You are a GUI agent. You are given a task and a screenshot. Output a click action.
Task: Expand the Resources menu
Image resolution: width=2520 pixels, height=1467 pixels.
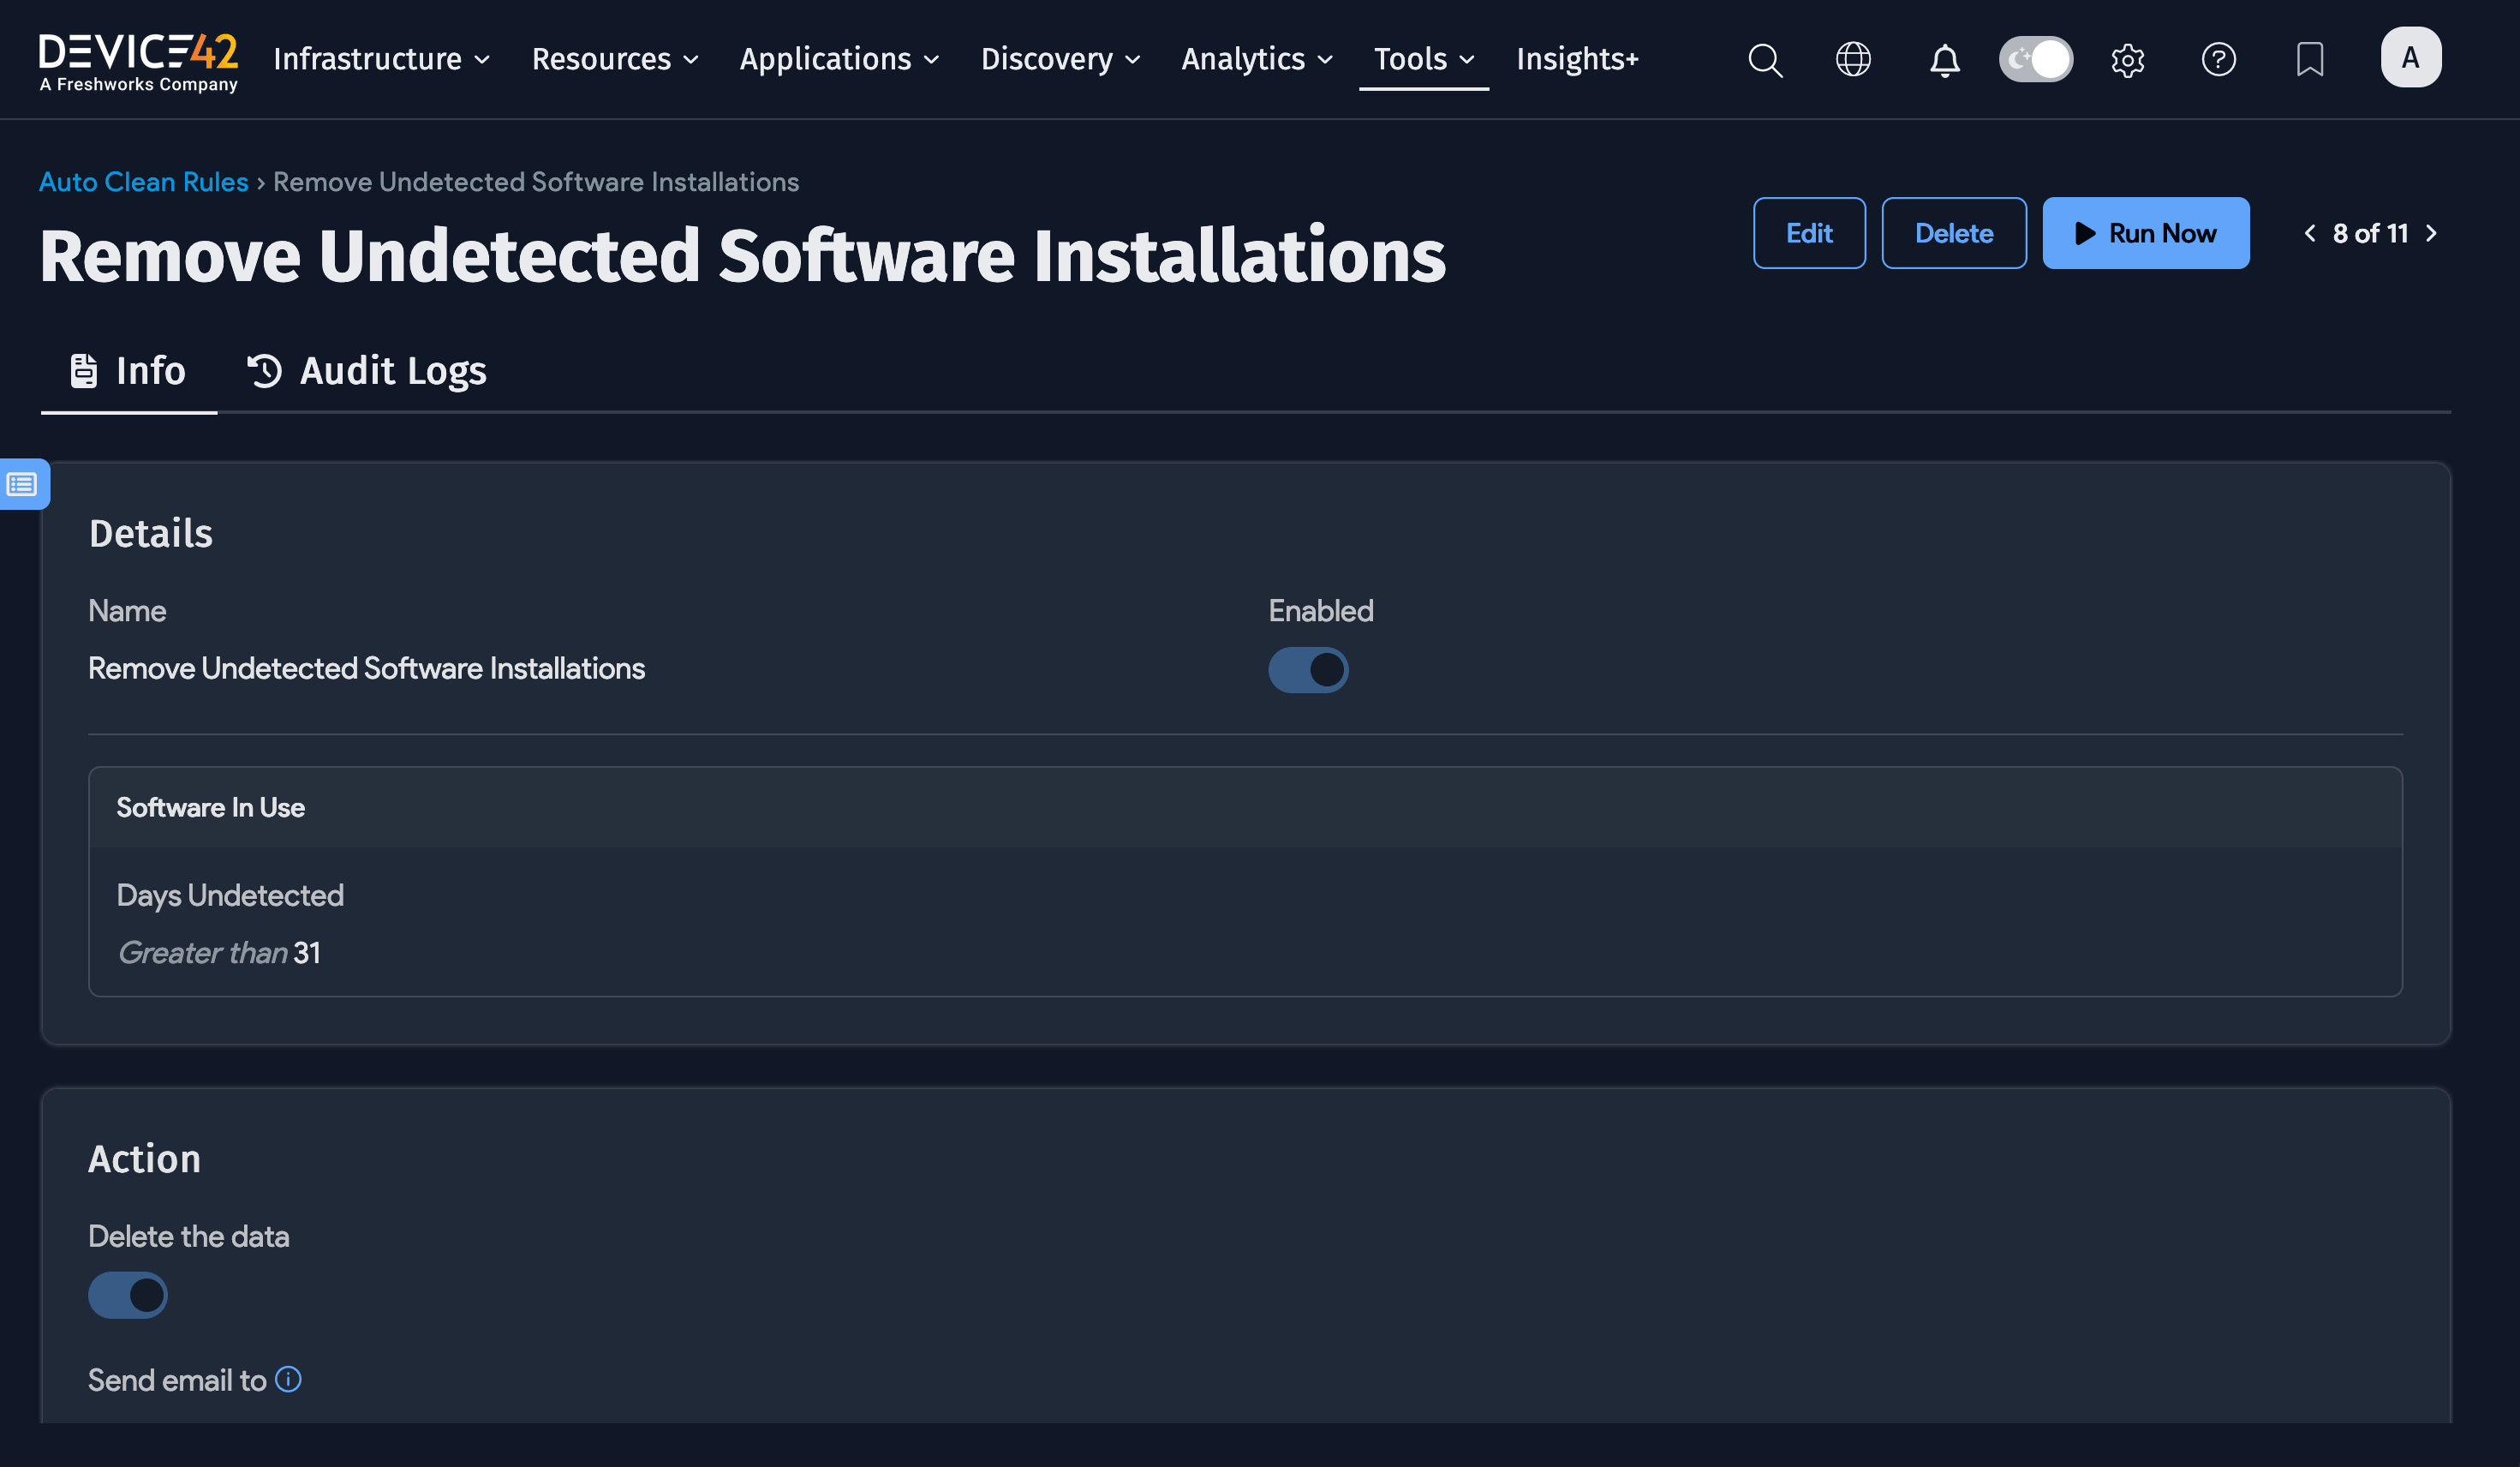(615, 59)
